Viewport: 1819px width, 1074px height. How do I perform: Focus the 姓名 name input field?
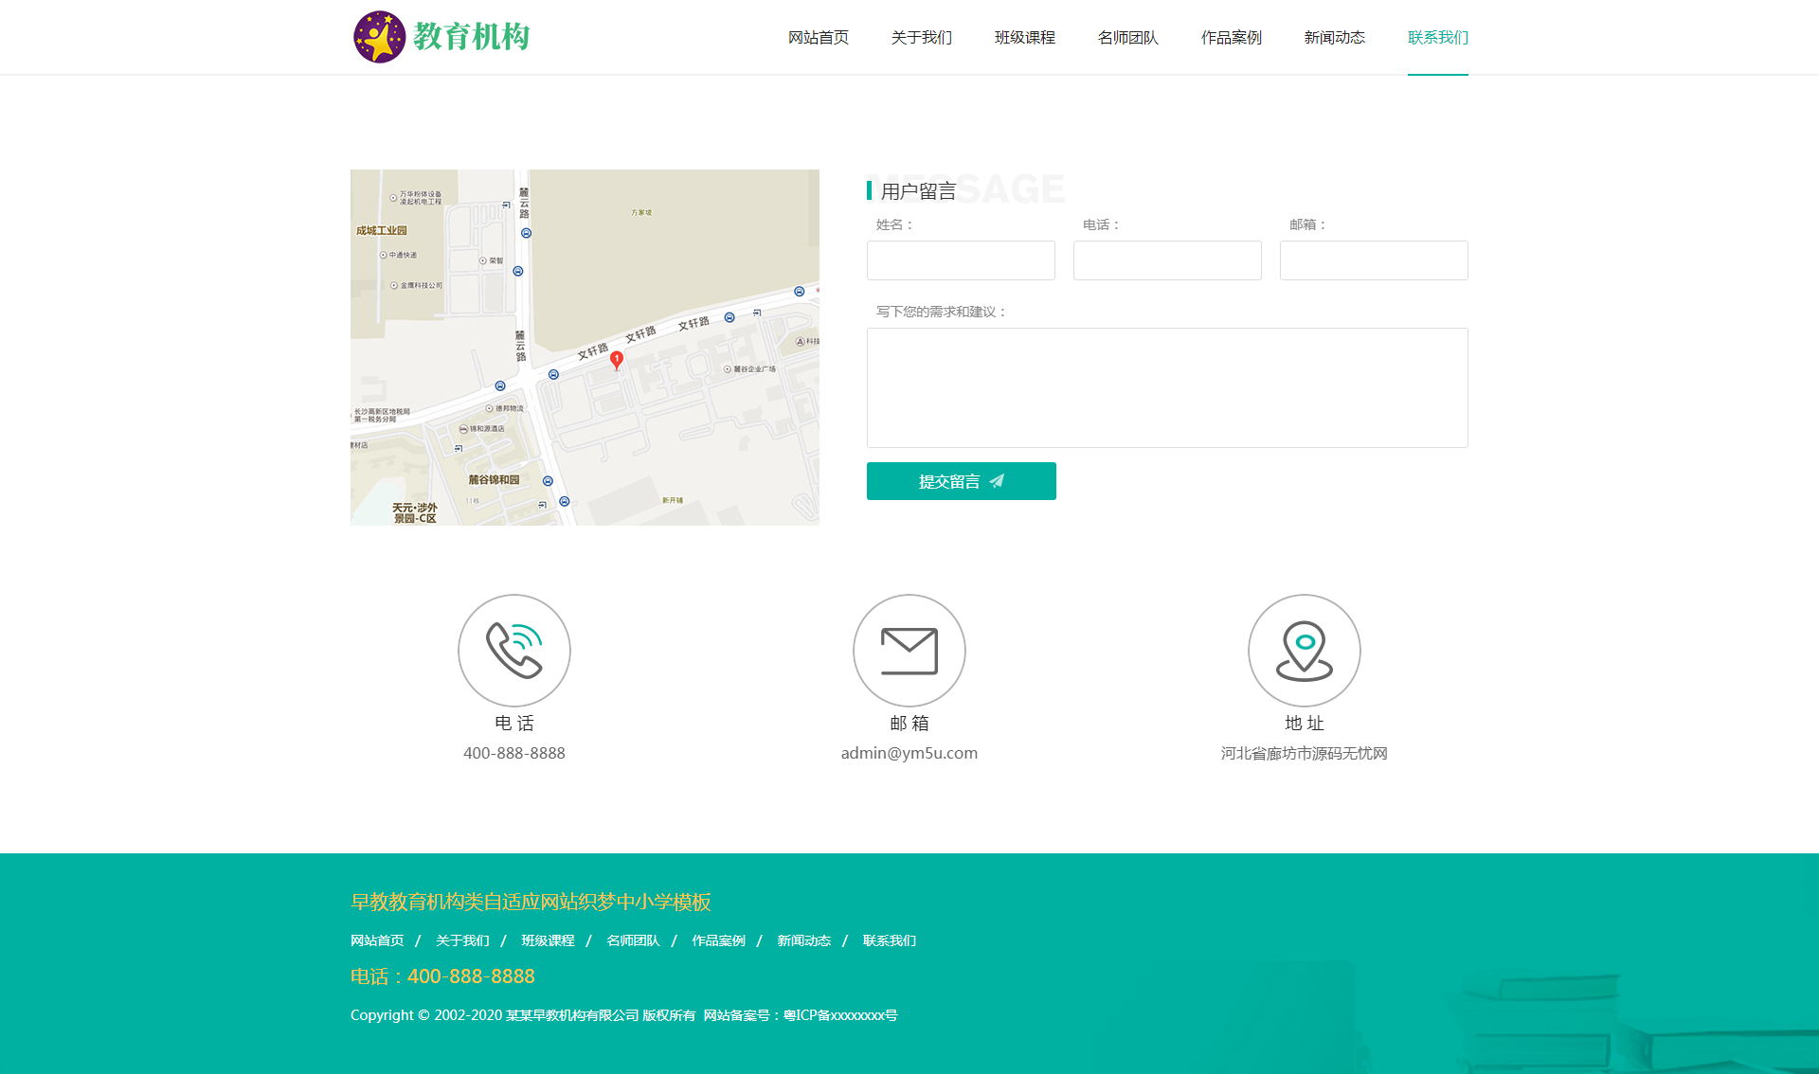[961, 260]
